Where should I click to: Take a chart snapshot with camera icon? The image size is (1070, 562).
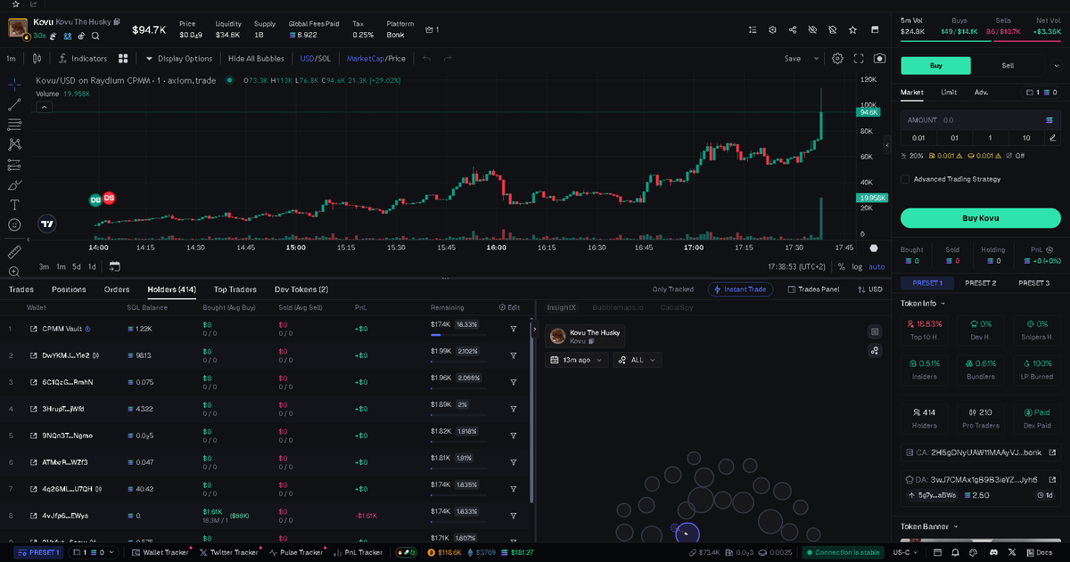[880, 59]
